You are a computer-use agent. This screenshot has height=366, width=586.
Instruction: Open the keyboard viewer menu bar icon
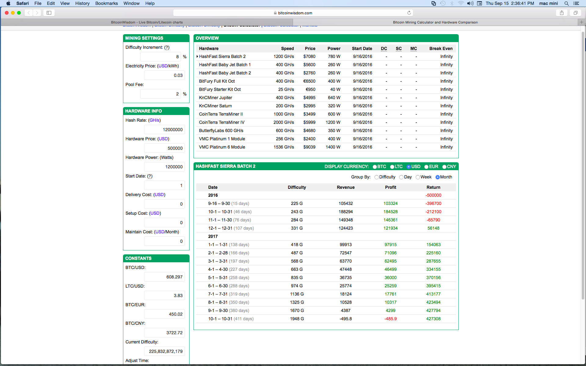pyautogui.click(x=479, y=3)
